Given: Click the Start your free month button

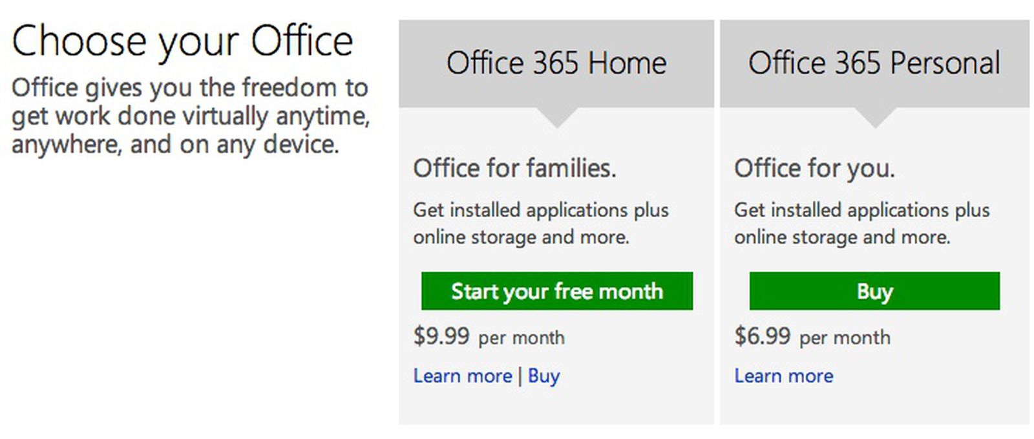Looking at the screenshot, I should pos(556,291).
